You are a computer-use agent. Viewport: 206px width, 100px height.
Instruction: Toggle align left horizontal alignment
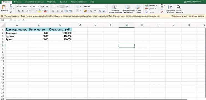[53, 11]
